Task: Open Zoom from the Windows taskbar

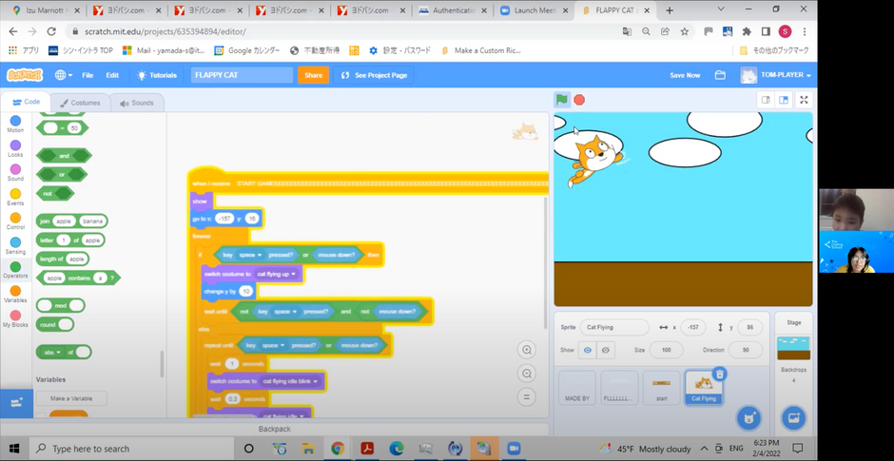Action: pos(515,449)
